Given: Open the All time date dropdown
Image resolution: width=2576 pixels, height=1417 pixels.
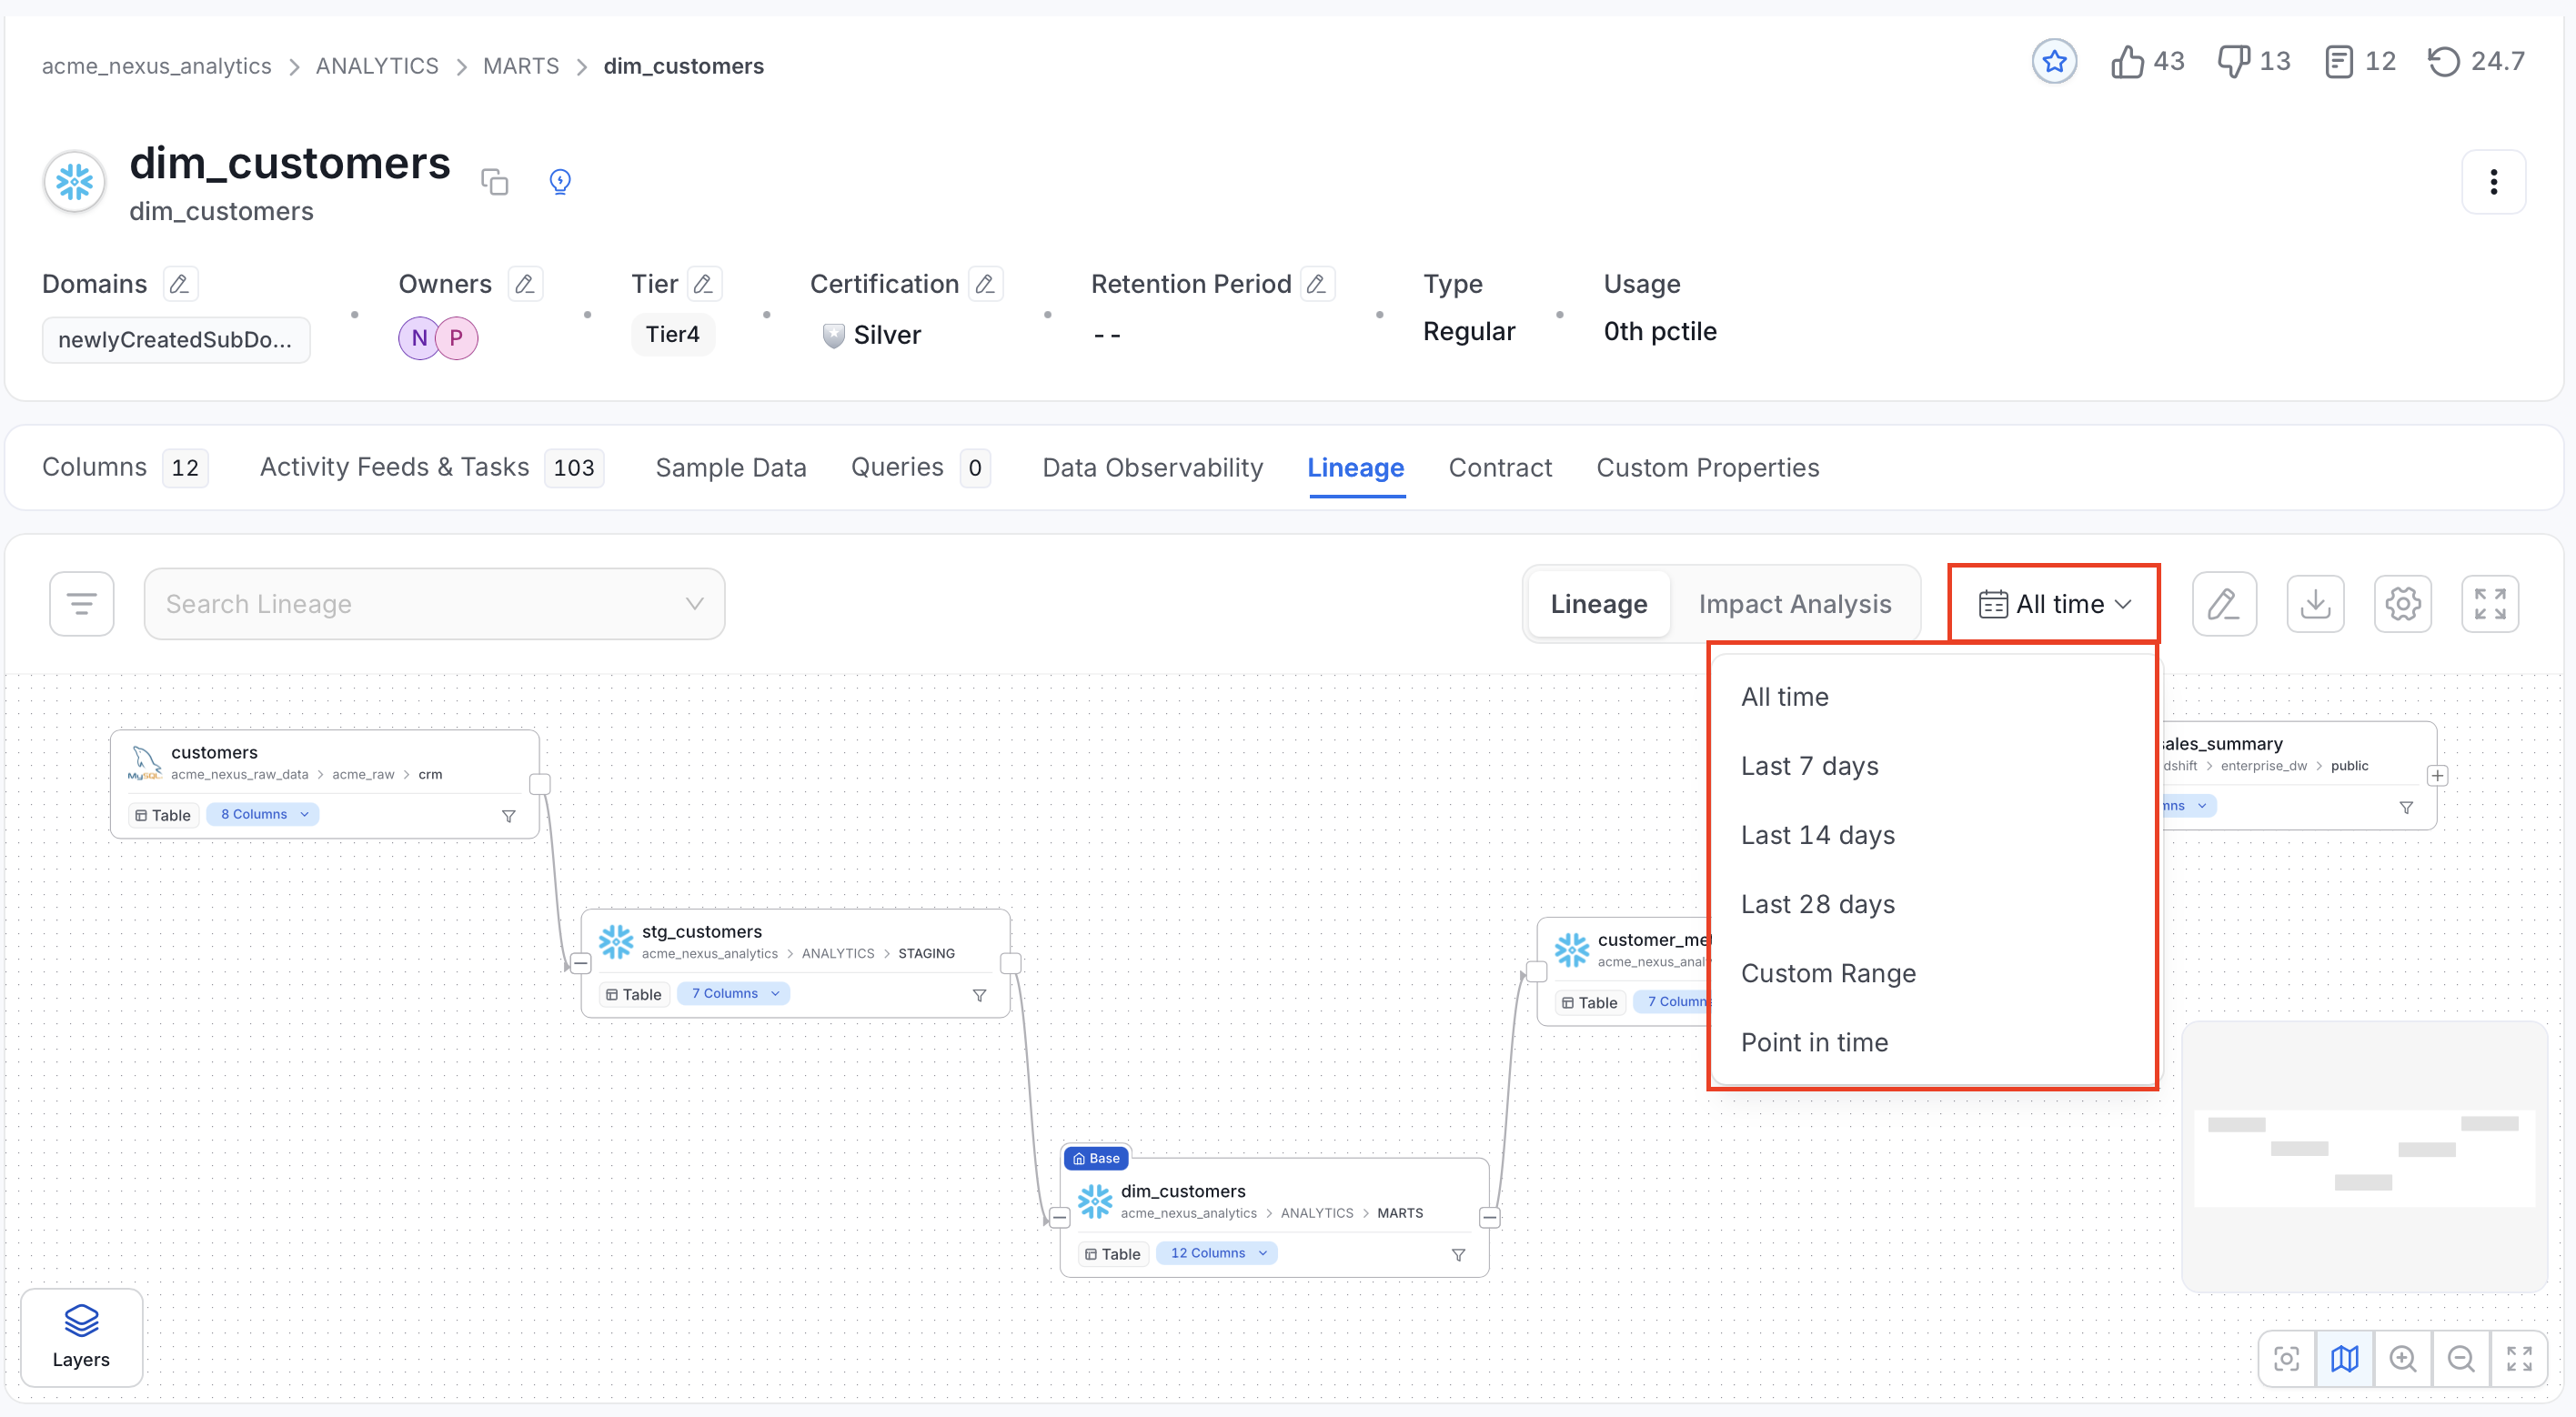Looking at the screenshot, I should point(2054,604).
